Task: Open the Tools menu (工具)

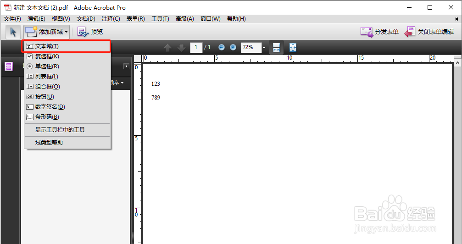Action: click(x=160, y=19)
